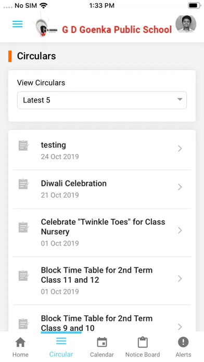Click the dropdown arrow in View Circulars

(180, 99)
